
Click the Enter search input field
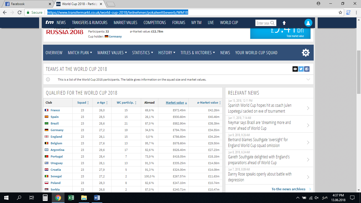pyautogui.click(x=263, y=23)
